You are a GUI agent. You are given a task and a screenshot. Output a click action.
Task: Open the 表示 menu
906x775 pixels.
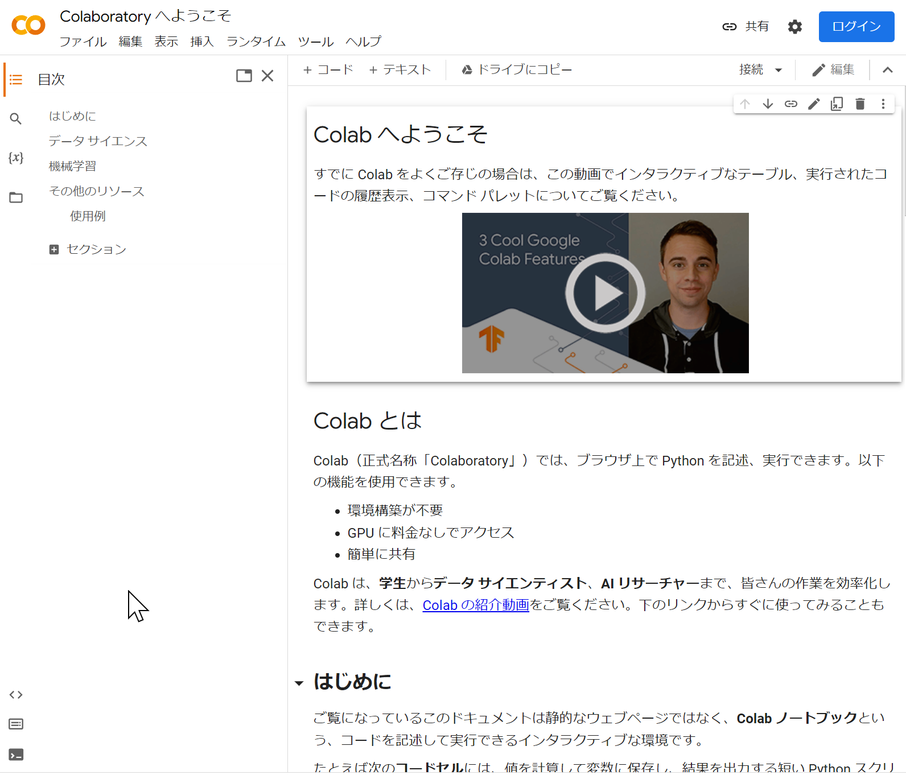click(166, 42)
